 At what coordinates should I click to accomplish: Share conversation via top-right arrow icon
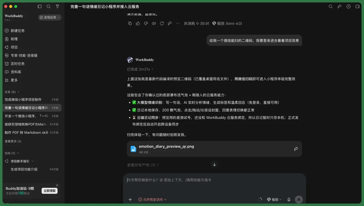pyautogui.click(x=339, y=6)
